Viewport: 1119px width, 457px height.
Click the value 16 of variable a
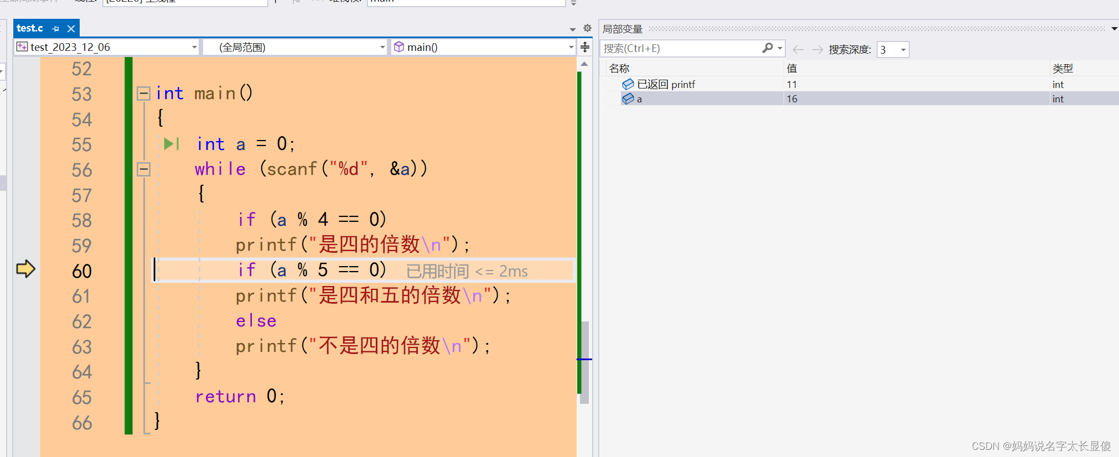click(792, 98)
